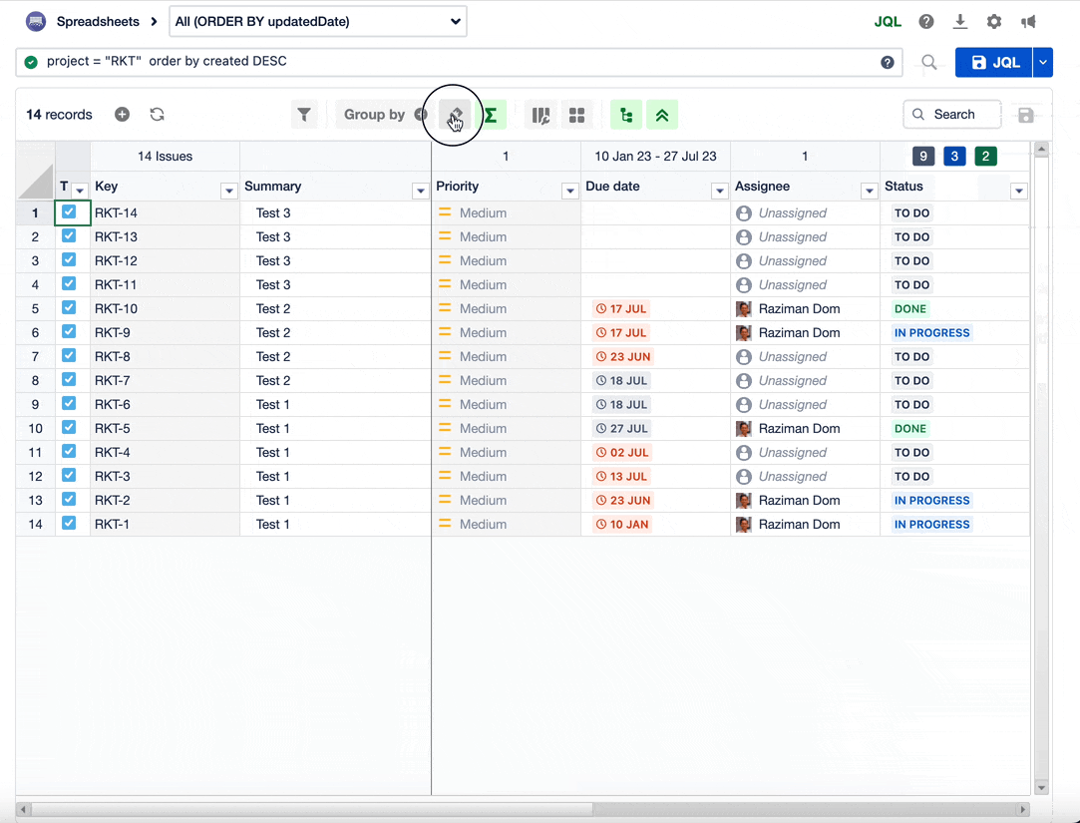The height and width of the screenshot is (823, 1080).
Task: Open the column manager icon
Action: [540, 115]
